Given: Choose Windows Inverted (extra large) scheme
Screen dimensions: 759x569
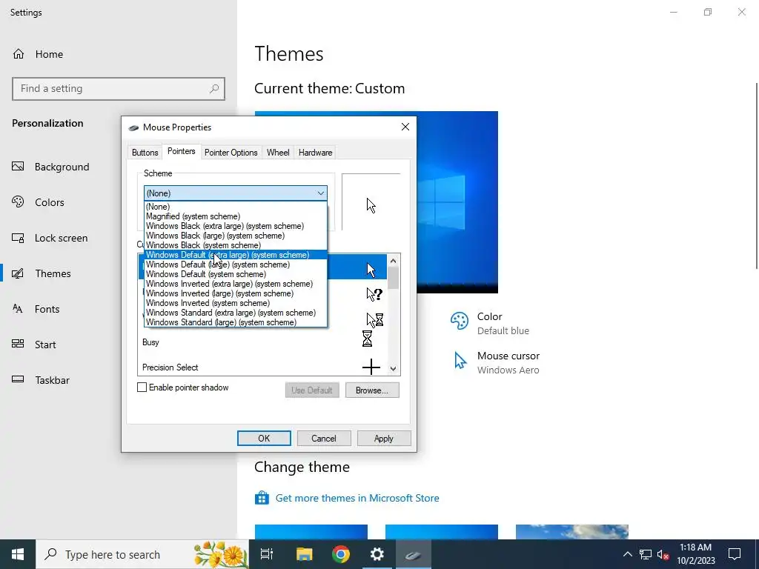Looking at the screenshot, I should click(x=235, y=284).
